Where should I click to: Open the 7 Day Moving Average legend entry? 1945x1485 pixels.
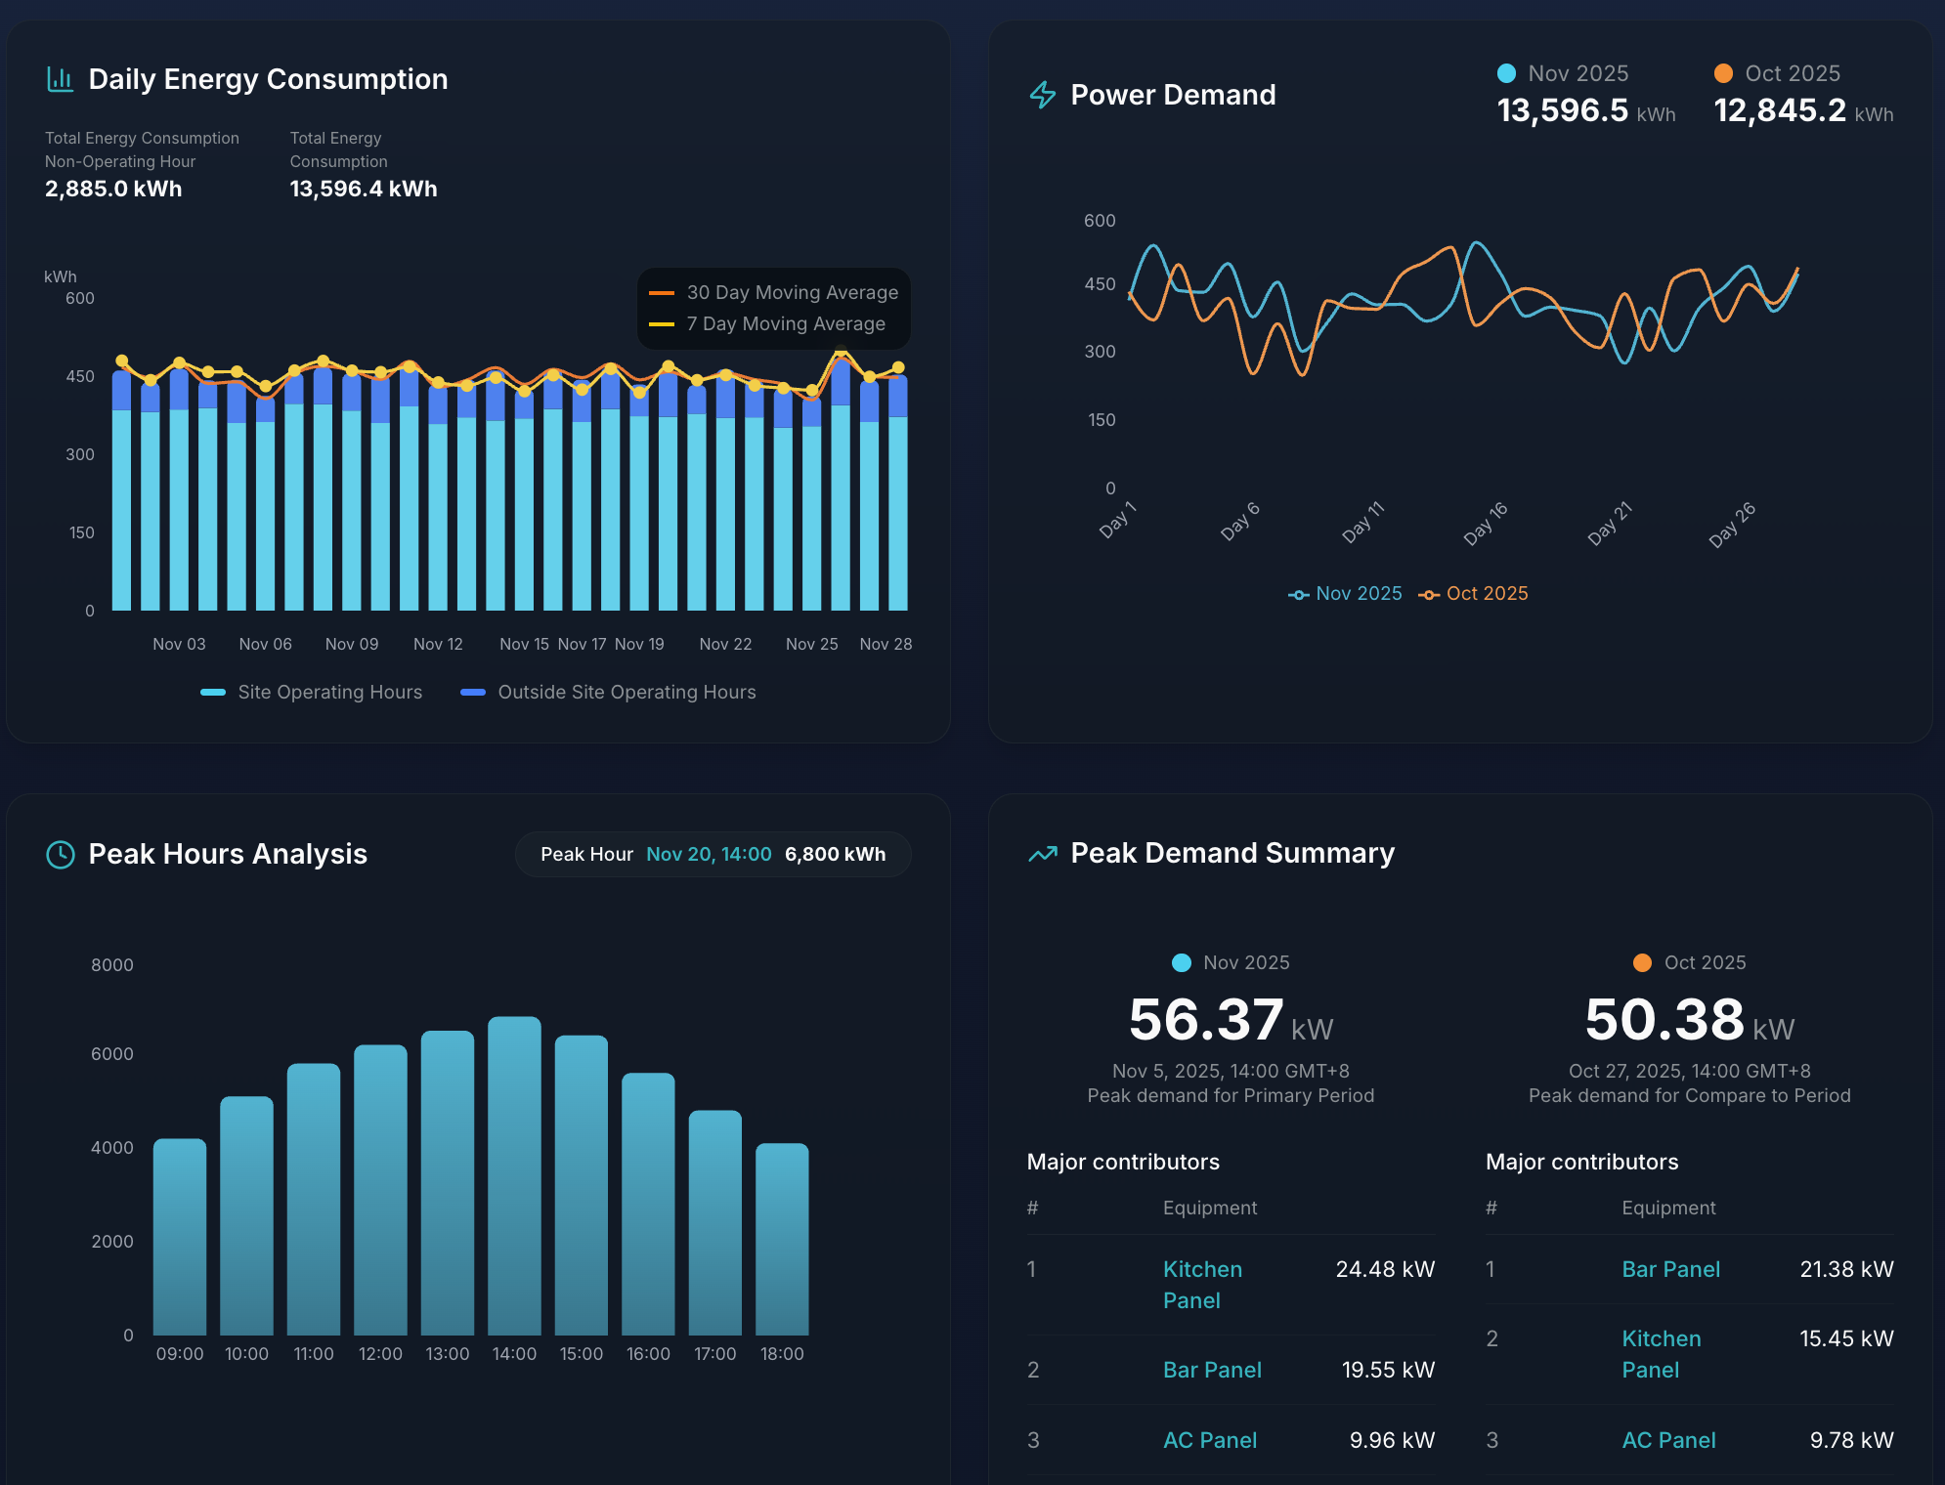coord(768,323)
